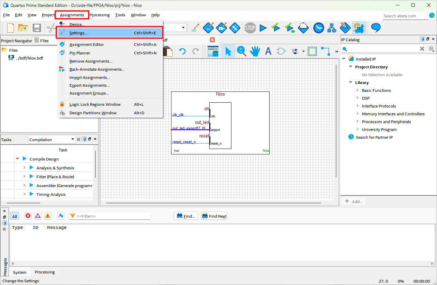This screenshot has height=285, width=437.
Task: Click the STOP processing icon
Action: coord(250,28)
